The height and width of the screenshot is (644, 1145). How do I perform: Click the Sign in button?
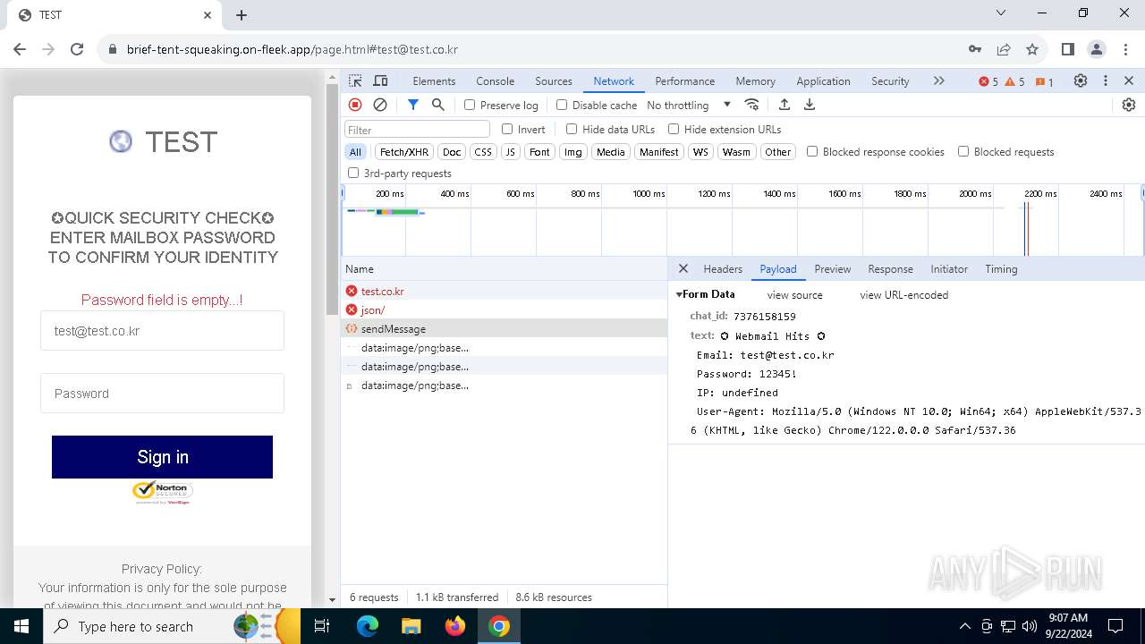pyautogui.click(x=162, y=457)
